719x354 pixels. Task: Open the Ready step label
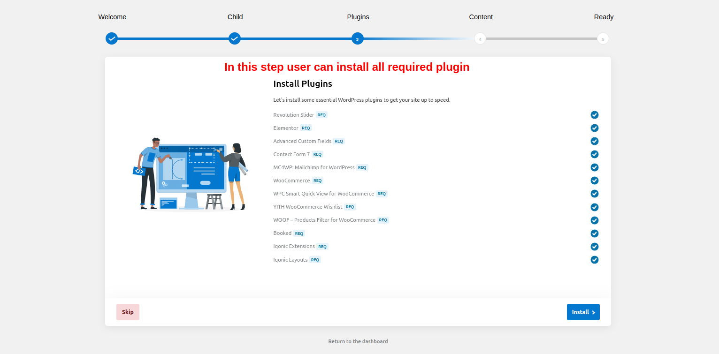604,17
